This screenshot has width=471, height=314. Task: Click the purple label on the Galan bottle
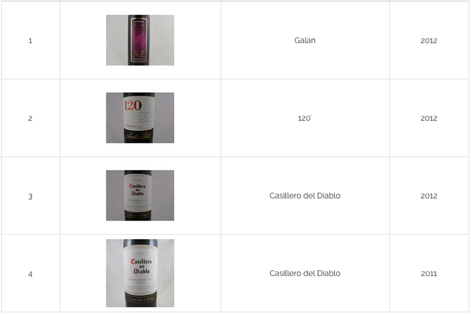pyautogui.click(x=139, y=40)
